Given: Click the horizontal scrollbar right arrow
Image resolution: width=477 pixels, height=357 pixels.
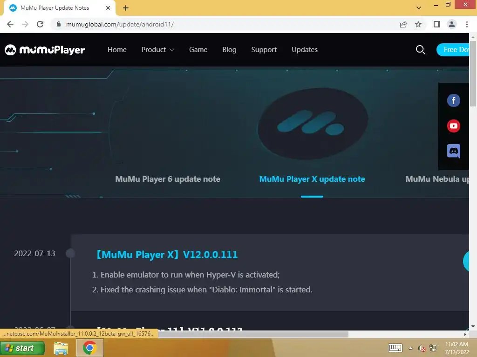Looking at the screenshot, I should tap(465, 334).
